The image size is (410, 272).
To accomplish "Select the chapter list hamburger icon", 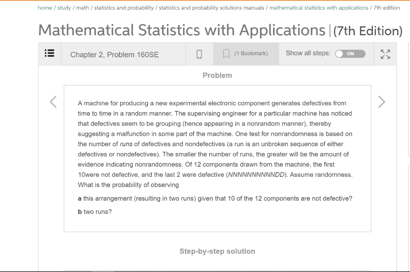I will 49,54.
